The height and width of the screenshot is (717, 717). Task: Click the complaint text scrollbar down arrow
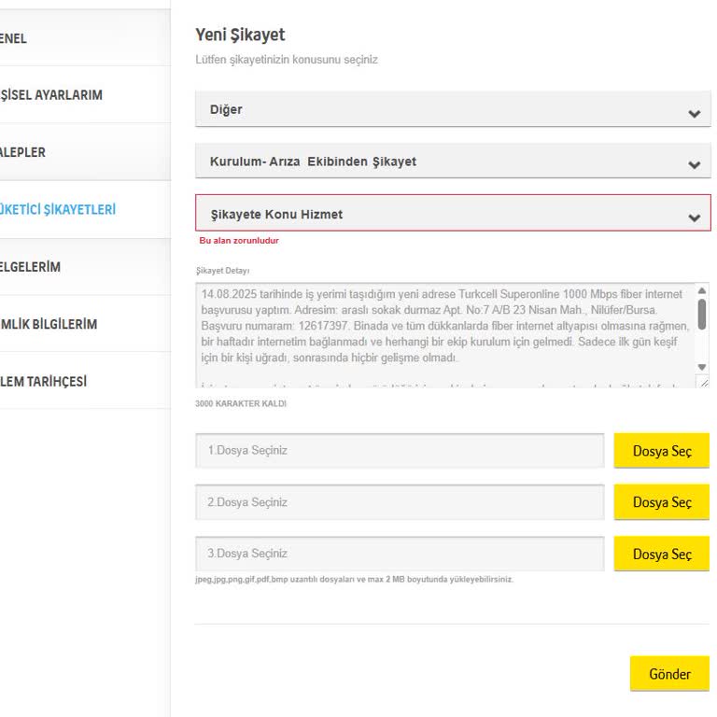702,367
